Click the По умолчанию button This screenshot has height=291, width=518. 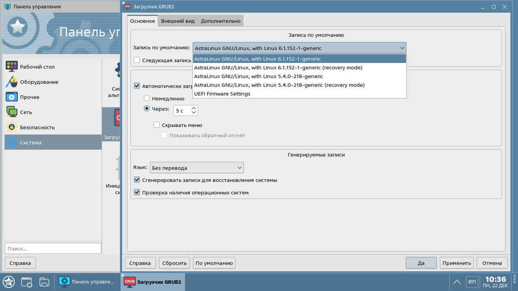[214, 263]
